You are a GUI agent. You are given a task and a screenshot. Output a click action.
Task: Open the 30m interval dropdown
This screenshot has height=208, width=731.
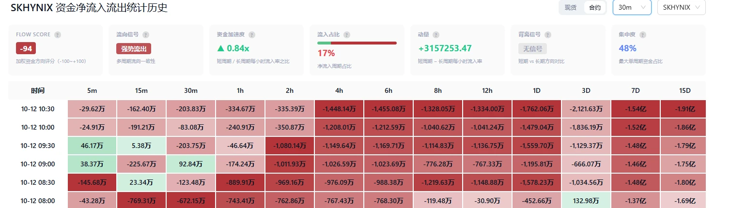(632, 7)
